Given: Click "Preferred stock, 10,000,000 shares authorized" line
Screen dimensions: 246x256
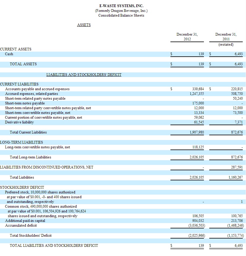Looking at the screenshot, I should (x=40, y=192).
